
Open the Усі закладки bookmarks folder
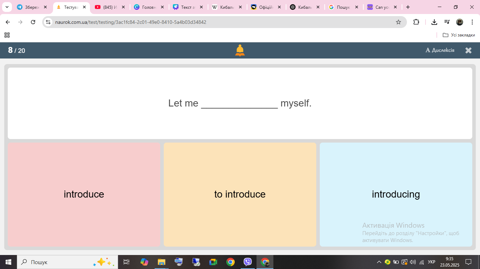click(x=459, y=35)
